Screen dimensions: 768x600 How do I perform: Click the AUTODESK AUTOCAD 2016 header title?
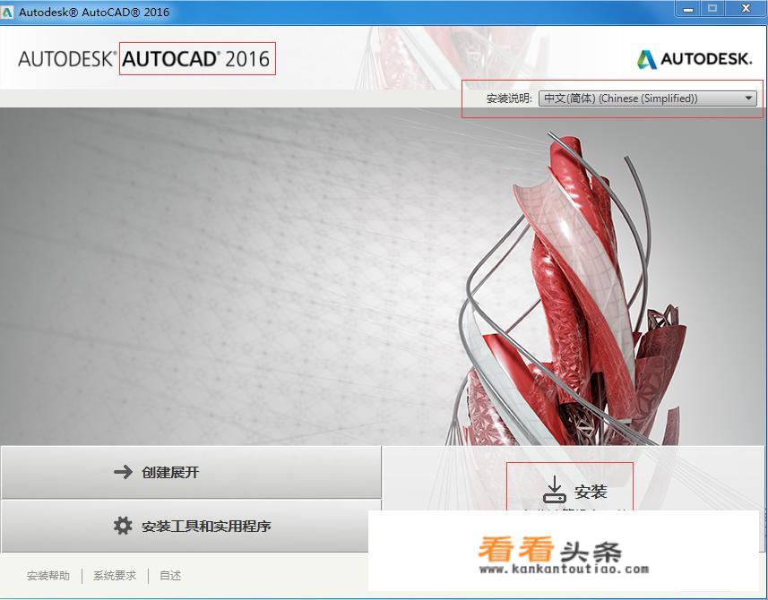(x=144, y=59)
